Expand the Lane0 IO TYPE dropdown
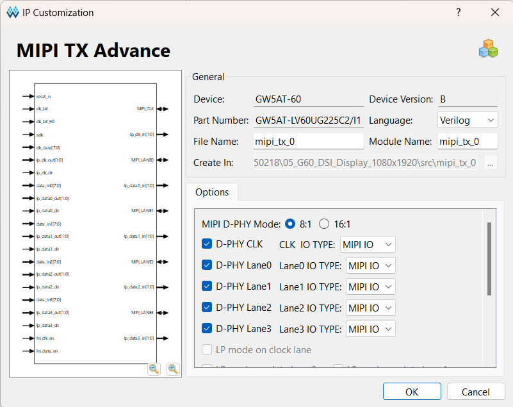Image resolution: width=513 pixels, height=407 pixels. [371, 265]
